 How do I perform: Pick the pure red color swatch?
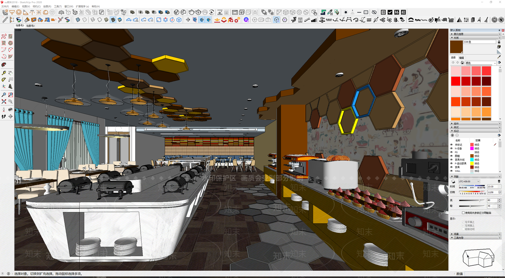(455, 81)
